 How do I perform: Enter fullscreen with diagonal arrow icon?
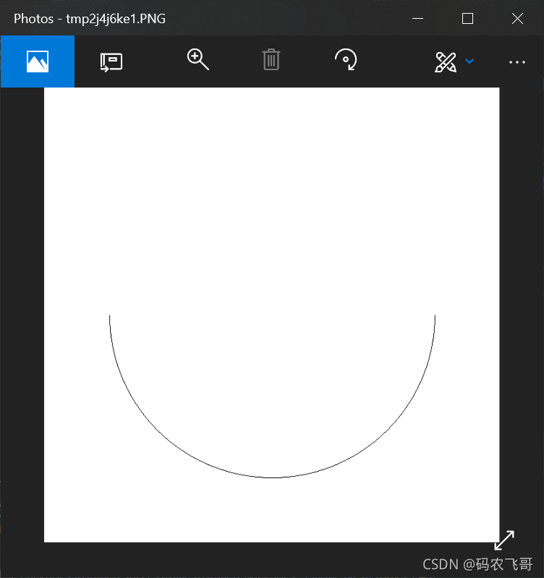tap(503, 540)
